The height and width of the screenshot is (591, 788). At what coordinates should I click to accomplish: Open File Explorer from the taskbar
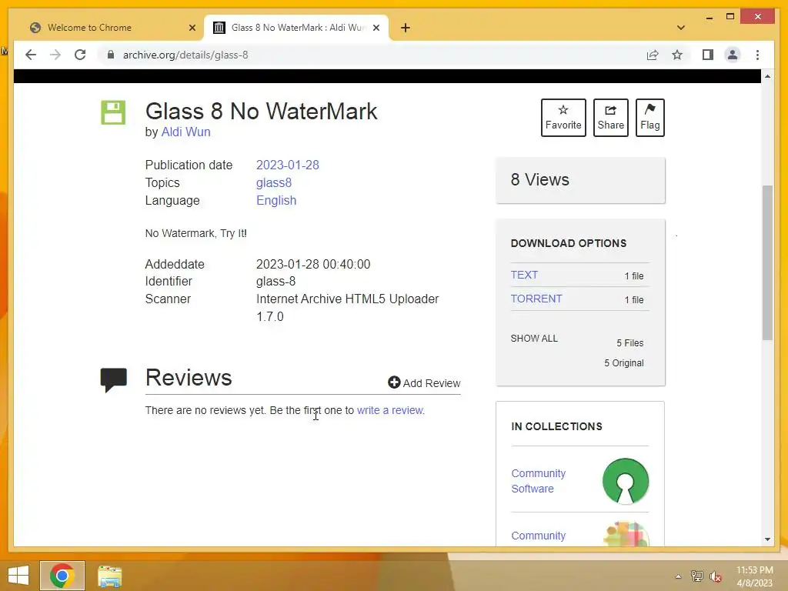[109, 576]
